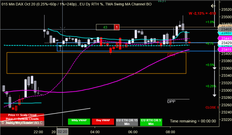Click the 23300 price axis value
This screenshot has width=232, height=135.
[x=226, y=90]
